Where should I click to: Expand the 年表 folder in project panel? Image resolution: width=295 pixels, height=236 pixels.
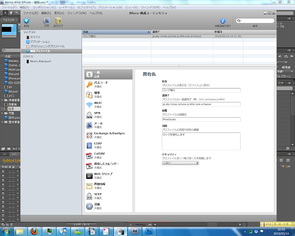coord(2,113)
